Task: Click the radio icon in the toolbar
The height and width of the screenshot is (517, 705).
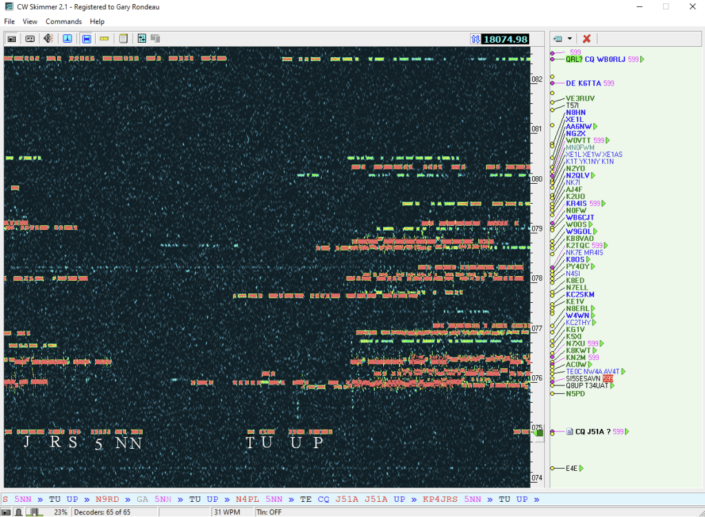Action: 12,39
